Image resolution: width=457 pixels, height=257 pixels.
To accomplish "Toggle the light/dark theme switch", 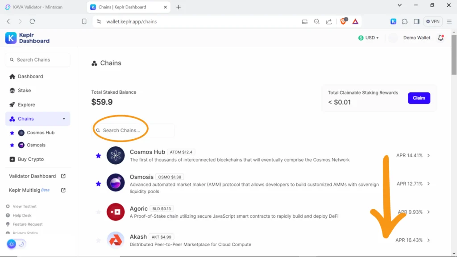I will click(x=17, y=244).
